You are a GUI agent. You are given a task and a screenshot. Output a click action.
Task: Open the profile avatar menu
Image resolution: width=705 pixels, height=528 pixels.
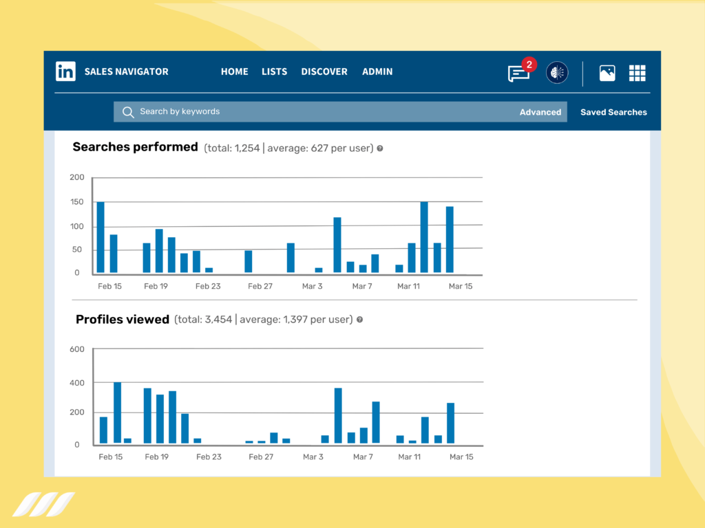(x=557, y=72)
